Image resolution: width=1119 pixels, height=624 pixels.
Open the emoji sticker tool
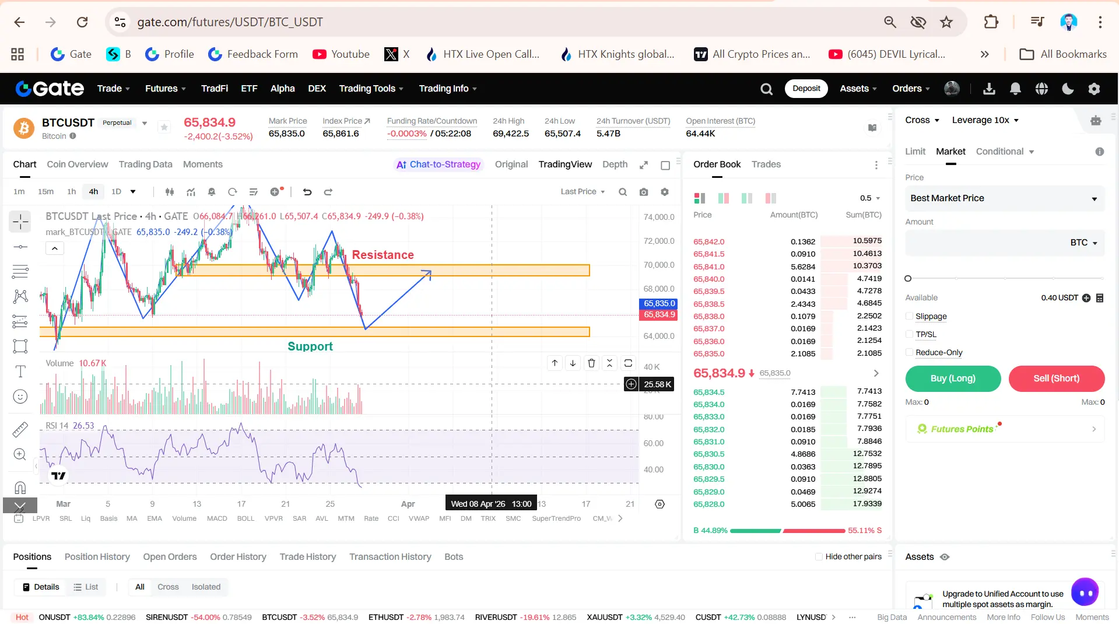pos(20,397)
